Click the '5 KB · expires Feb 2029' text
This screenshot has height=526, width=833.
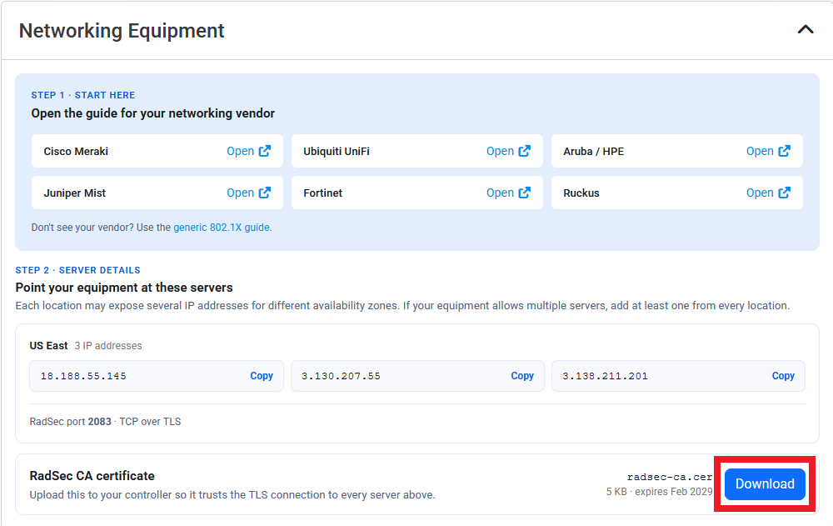(x=659, y=492)
